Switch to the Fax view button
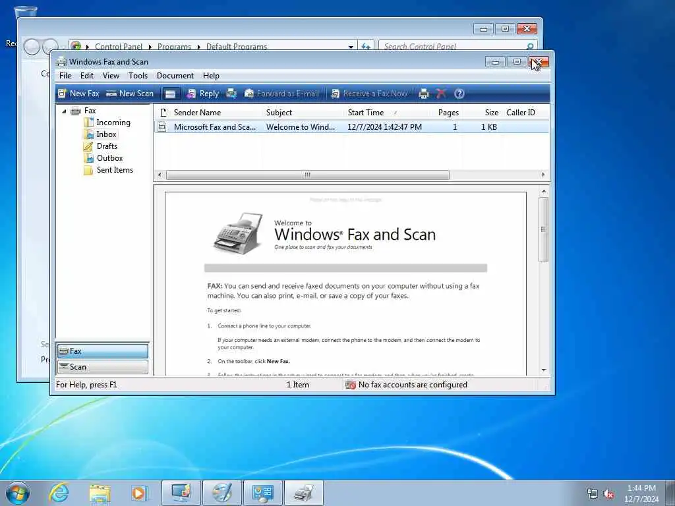 tap(102, 351)
